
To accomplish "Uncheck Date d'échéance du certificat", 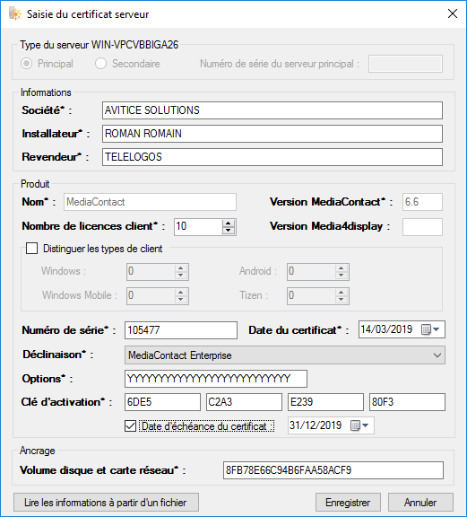I will [x=130, y=426].
